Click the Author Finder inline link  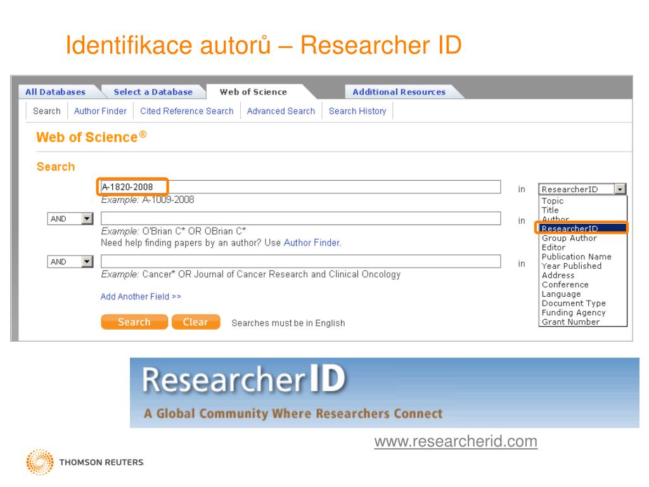(x=312, y=243)
